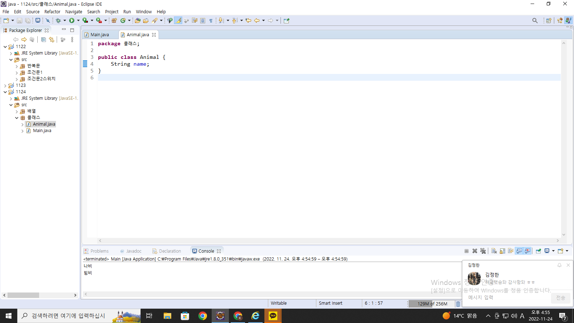Close the Animal.java editor tab
The width and height of the screenshot is (574, 323).
point(154,35)
